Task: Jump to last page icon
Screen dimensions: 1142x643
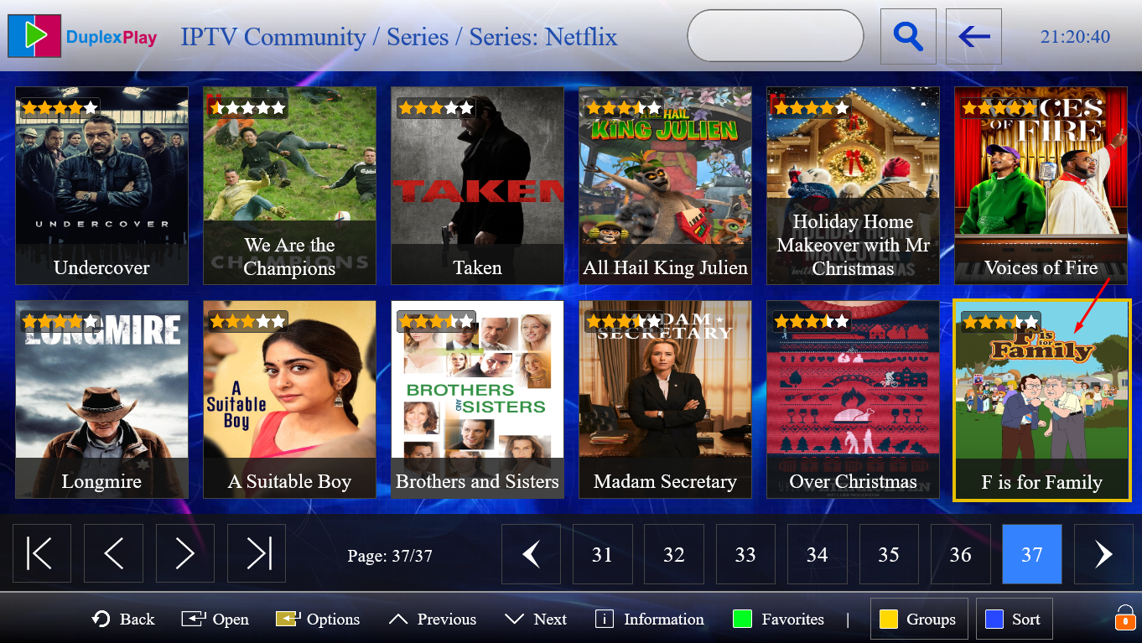Action: (257, 554)
